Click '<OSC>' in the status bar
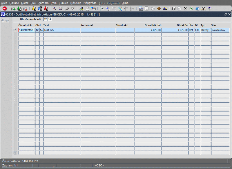232x169 pixels. (x=99, y=165)
